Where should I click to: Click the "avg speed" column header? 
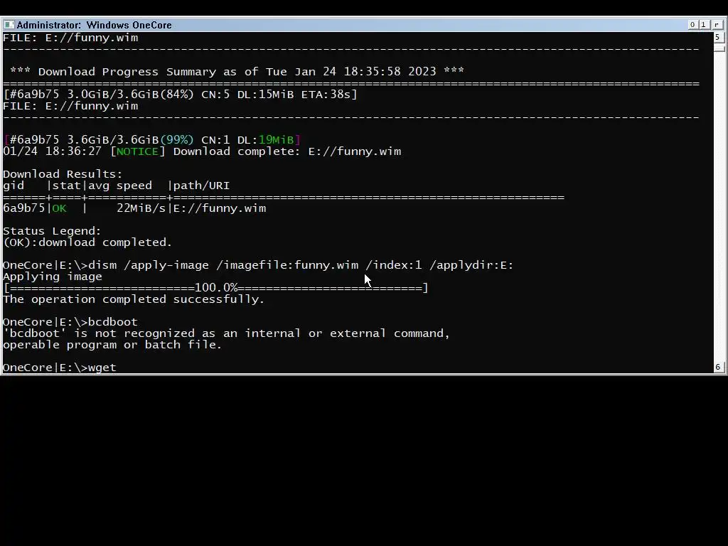pos(120,186)
